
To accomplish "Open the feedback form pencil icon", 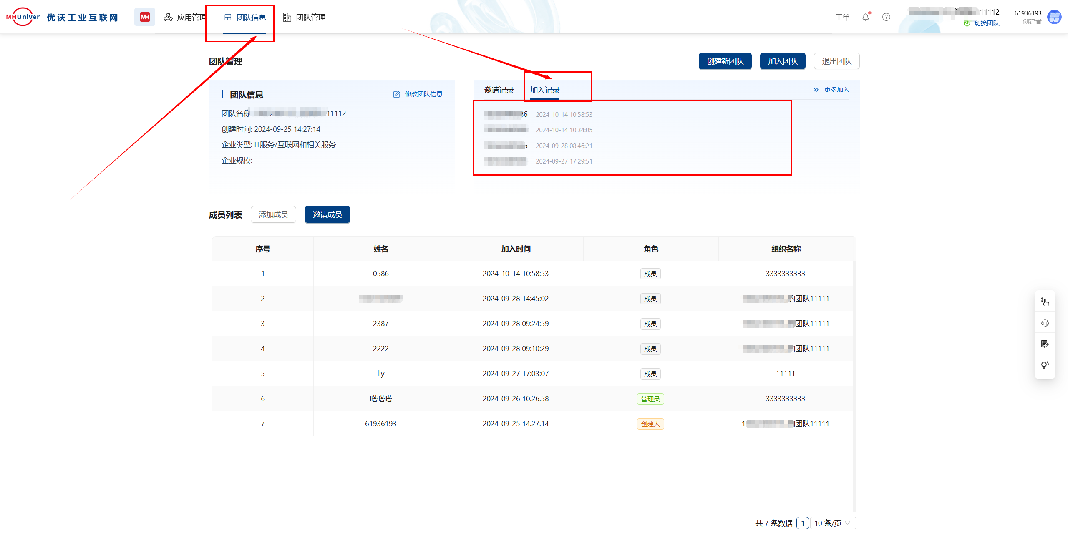I will pyautogui.click(x=1045, y=344).
